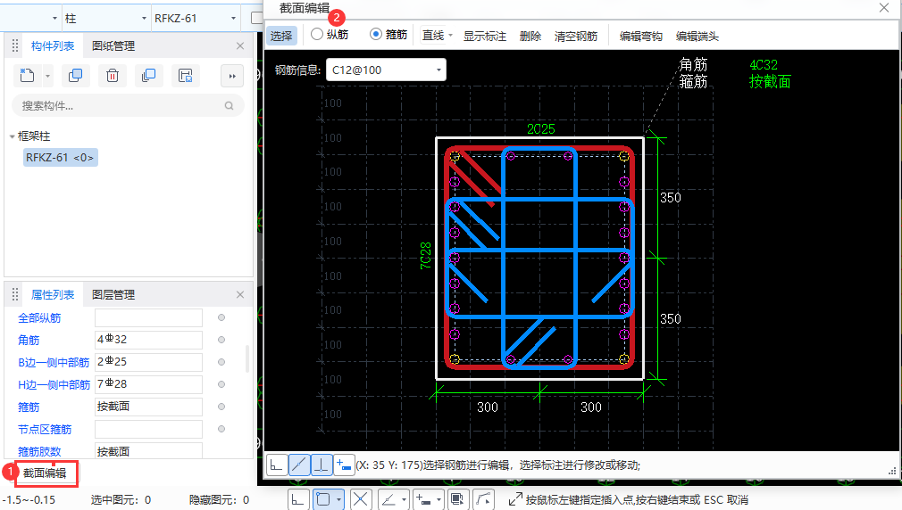Viewport: 902px width, 510px height.
Task: Toggle the circle in the 角筋 row
Action: click(x=221, y=340)
